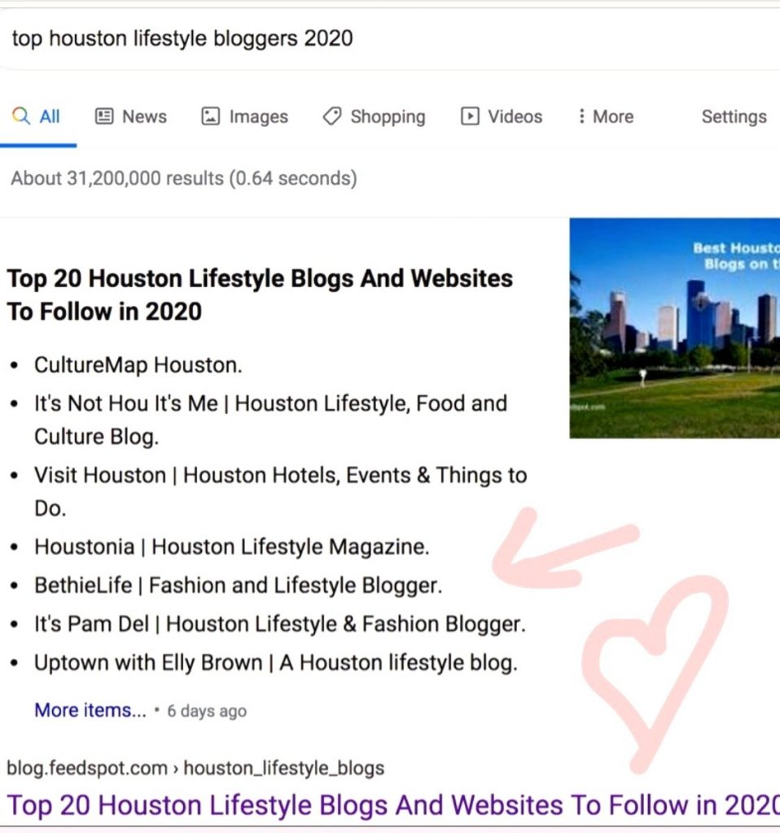Click the magnifier icon on the All tab
The width and height of the screenshot is (780, 833).
tap(20, 116)
